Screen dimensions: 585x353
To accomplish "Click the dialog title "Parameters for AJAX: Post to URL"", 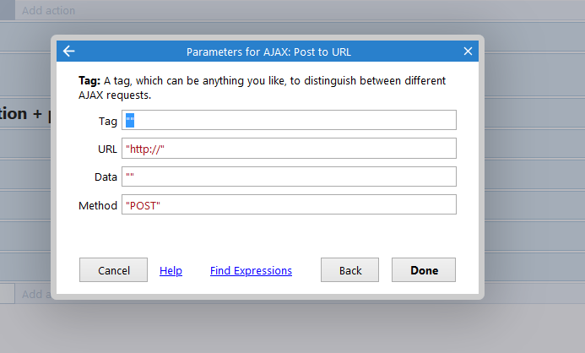I will point(268,52).
